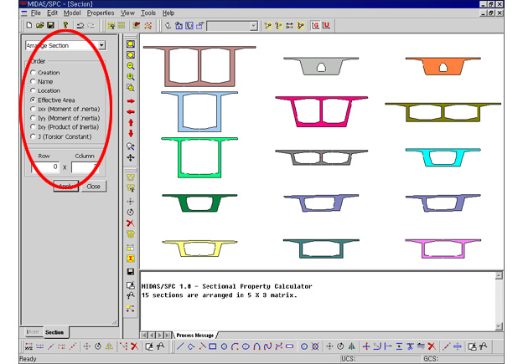The height and width of the screenshot is (364, 523).
Task: Open the Arrange Section dropdown
Action: [101, 46]
